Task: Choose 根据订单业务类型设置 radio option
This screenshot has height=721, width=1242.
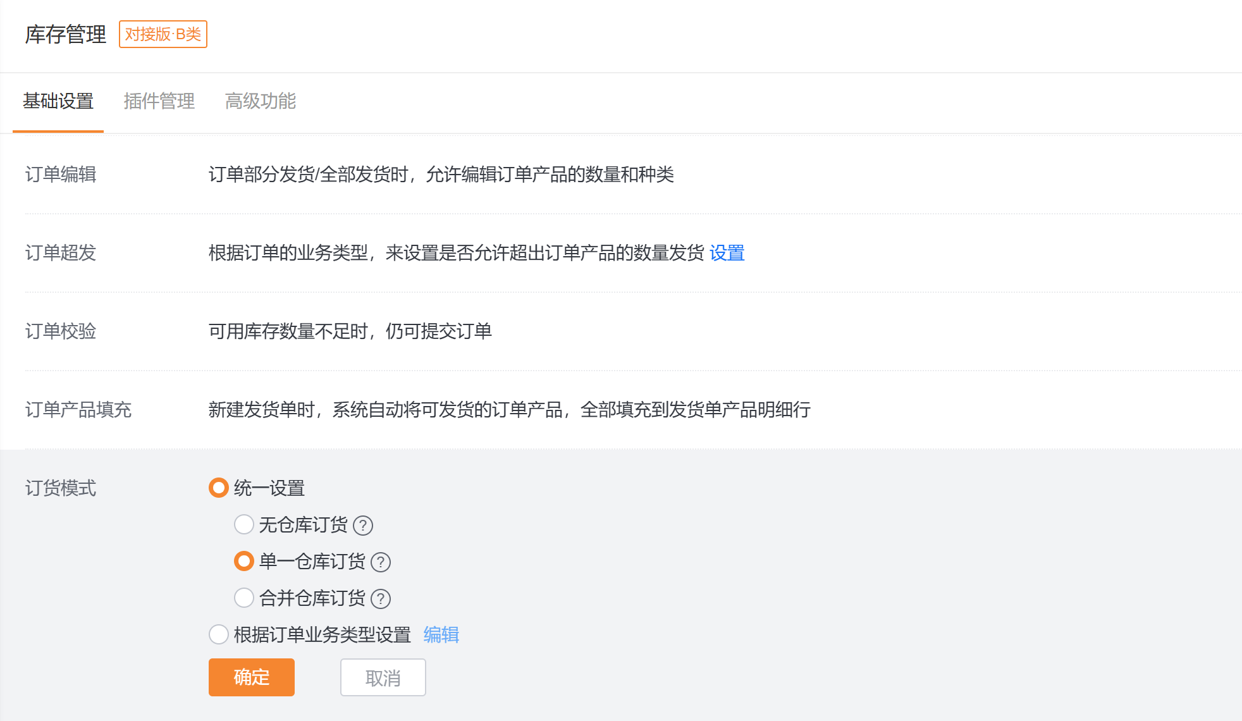Action: coord(219,634)
